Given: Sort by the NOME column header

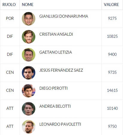Looking at the screenshot, I should (28, 4).
